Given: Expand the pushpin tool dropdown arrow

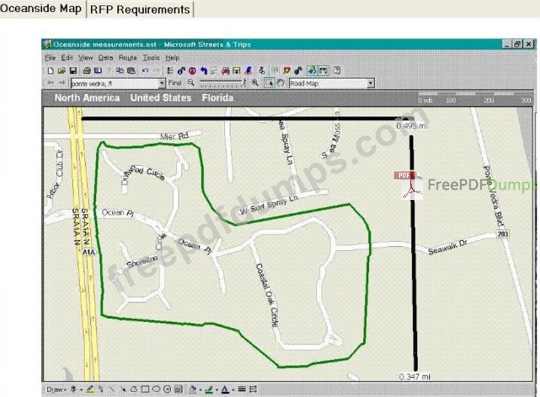Looking at the screenshot, I should 82,390.
